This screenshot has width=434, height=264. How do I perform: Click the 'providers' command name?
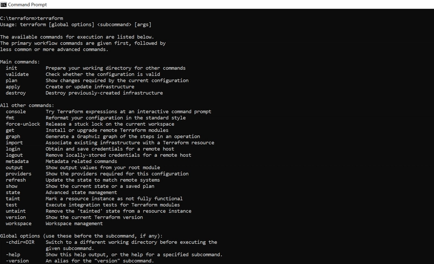18,173
